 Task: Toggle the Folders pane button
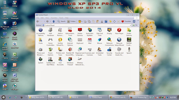pyautogui.click(x=71, y=21)
